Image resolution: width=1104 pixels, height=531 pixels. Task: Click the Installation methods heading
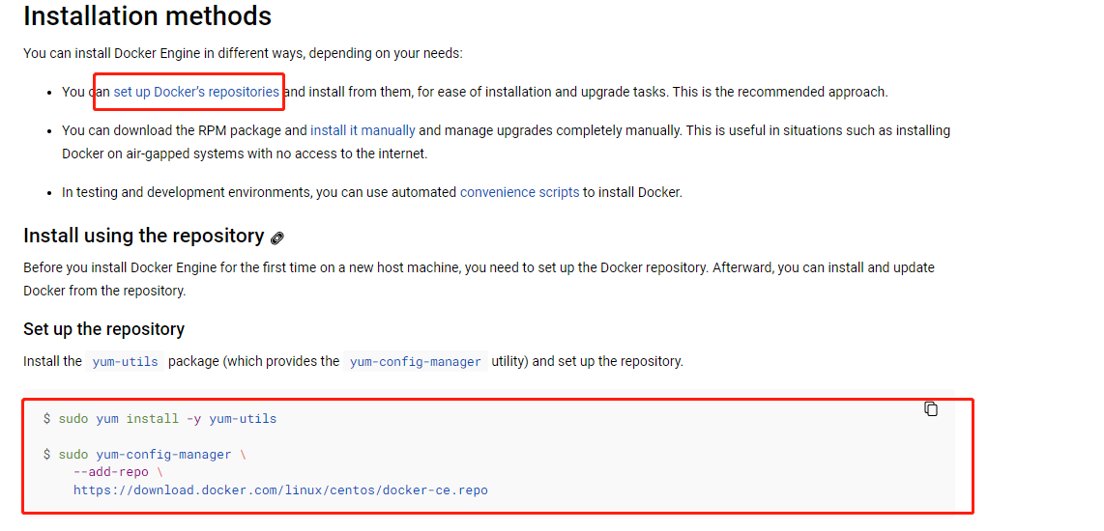148,15
